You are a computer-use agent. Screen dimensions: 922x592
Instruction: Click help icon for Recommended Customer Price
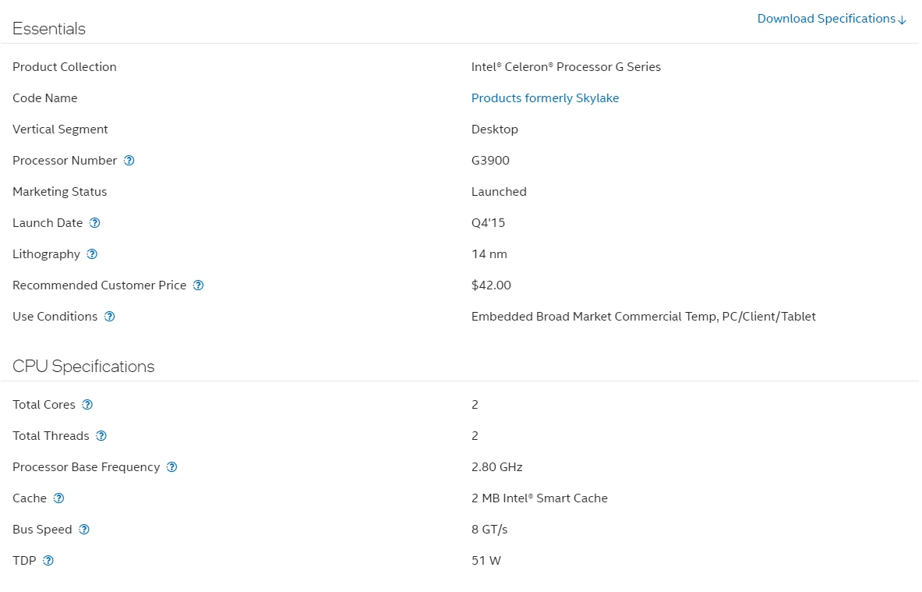click(199, 285)
